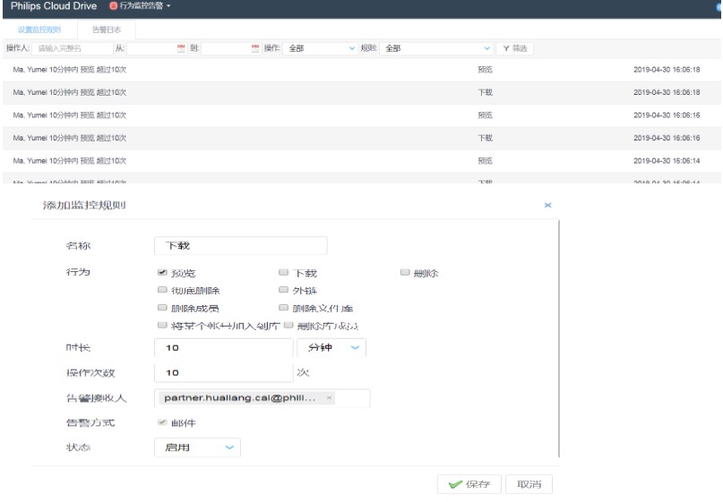
Task: Open the 到 end-date calendar icon
Action: 254,47
